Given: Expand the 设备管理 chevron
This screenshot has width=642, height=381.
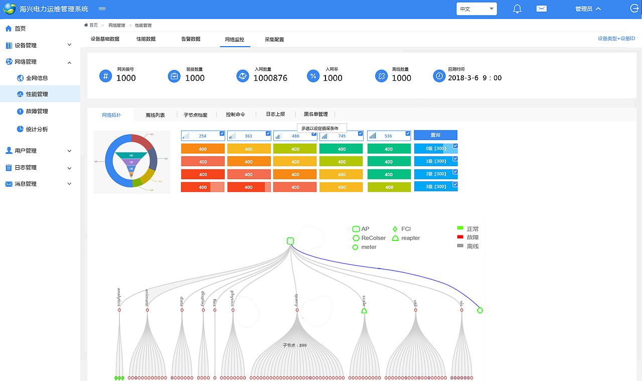Looking at the screenshot, I should (x=69, y=45).
